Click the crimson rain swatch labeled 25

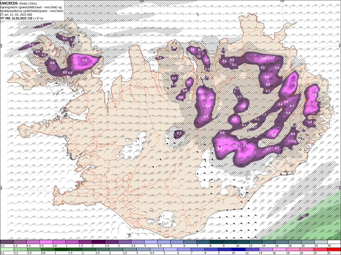[320, 249]
